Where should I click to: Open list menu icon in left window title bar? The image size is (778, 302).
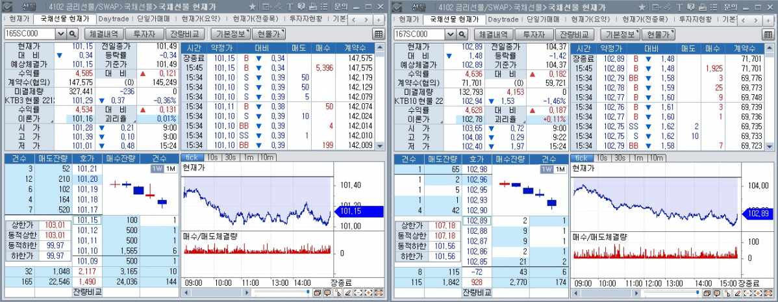click(323, 7)
